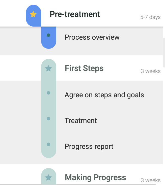This screenshot has height=185, width=165.
Task: Open the Agree on steps and goals item
Action: [x=104, y=95]
